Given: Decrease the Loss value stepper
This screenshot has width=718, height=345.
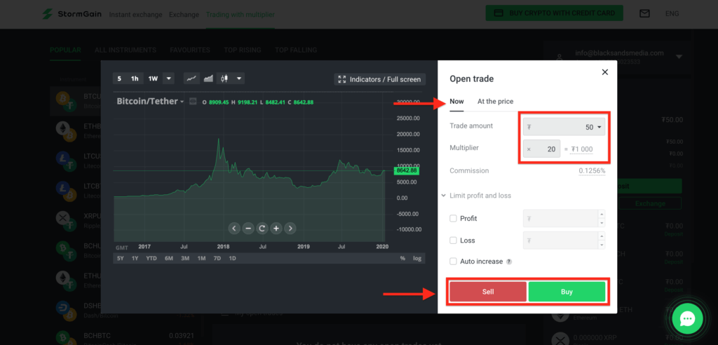Looking at the screenshot, I should [x=602, y=244].
